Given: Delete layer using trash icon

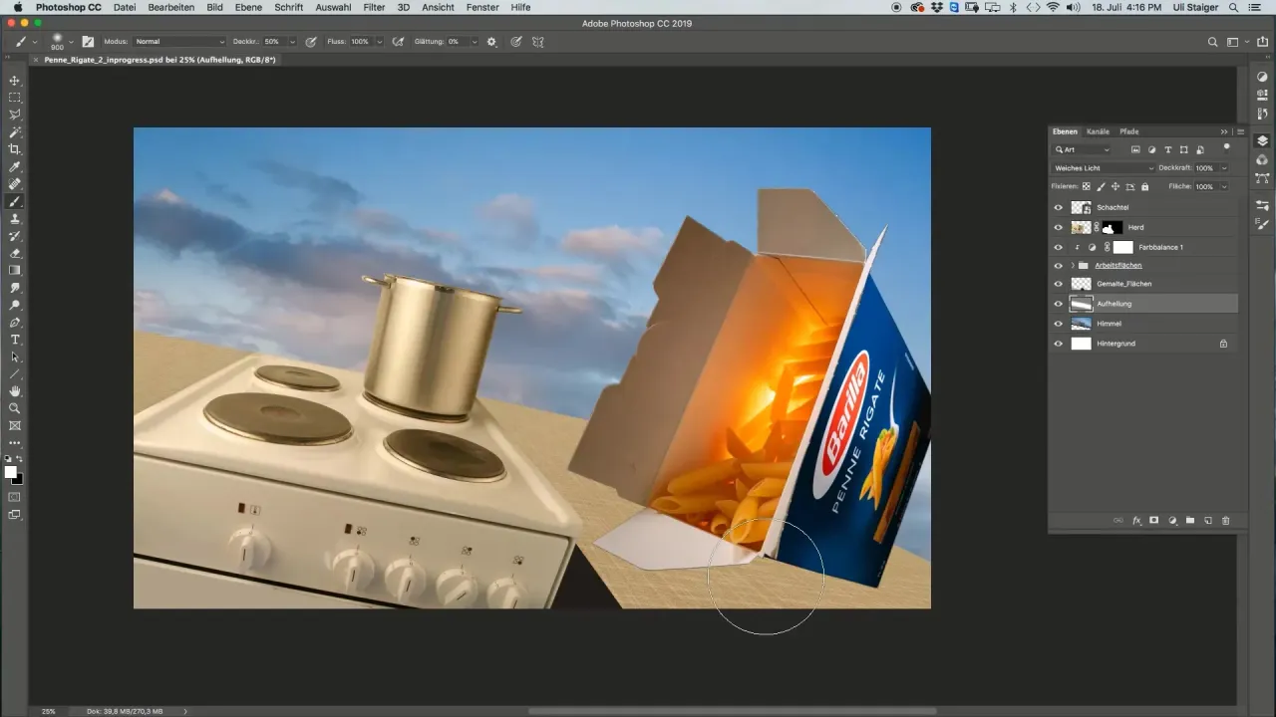Looking at the screenshot, I should coord(1226,521).
